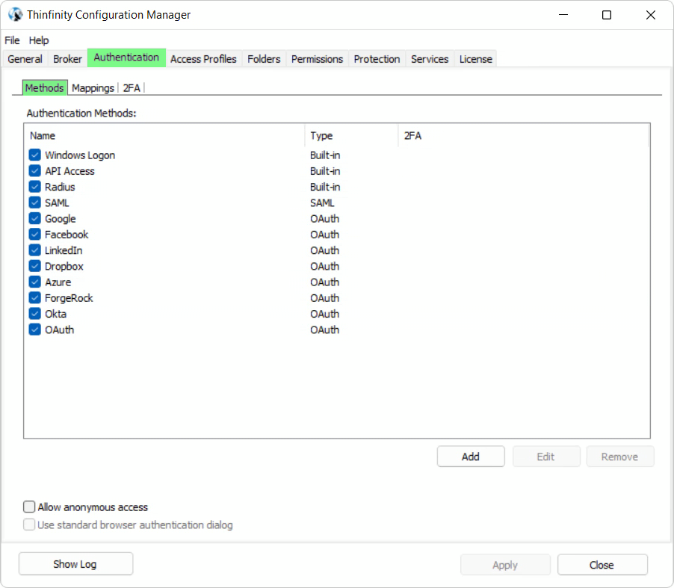The width and height of the screenshot is (674, 588).
Task: Select the Radius row name
Action: (60, 187)
